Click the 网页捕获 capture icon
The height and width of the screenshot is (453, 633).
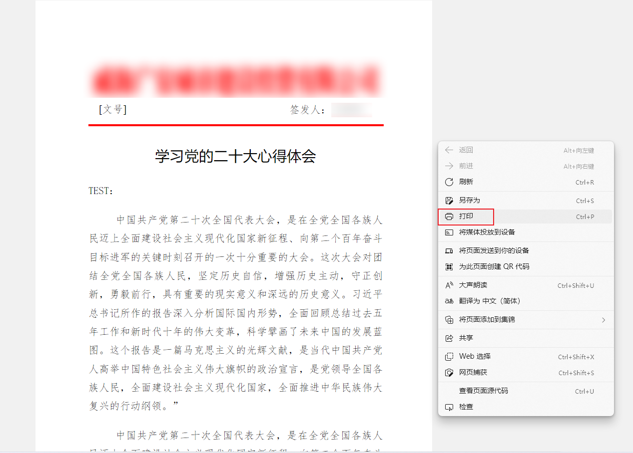[449, 372]
